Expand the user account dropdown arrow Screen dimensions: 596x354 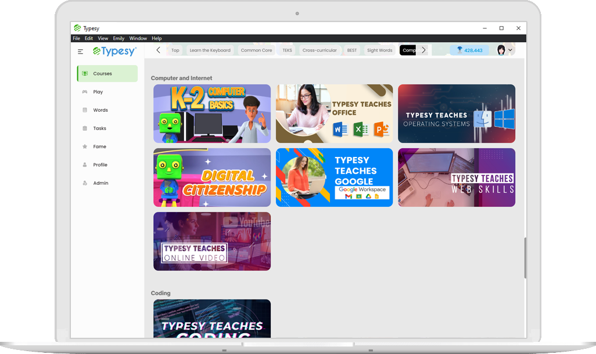click(x=510, y=50)
